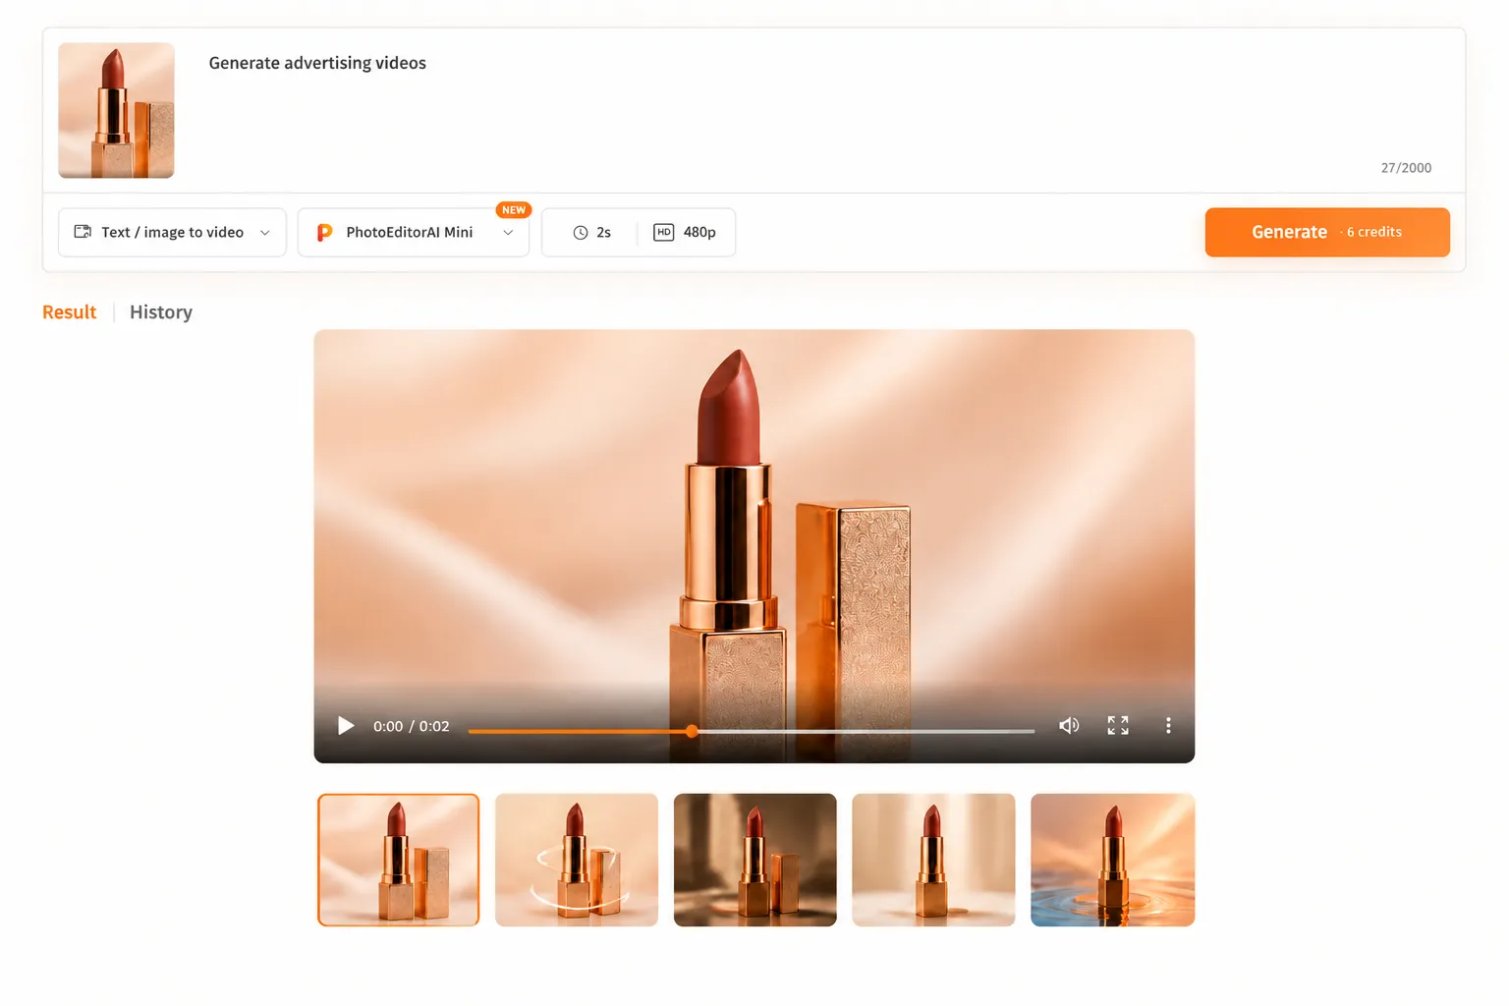The height and width of the screenshot is (1006, 1509).
Task: Select the fourth thumbnail with a single lipstick on beige
Action: click(x=933, y=860)
